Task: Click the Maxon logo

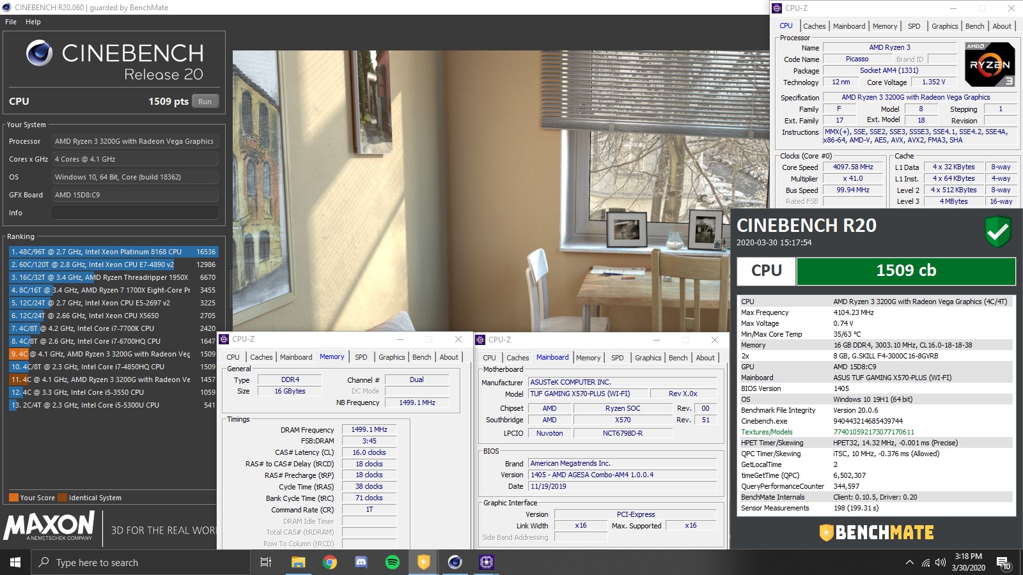Action: pos(49,526)
